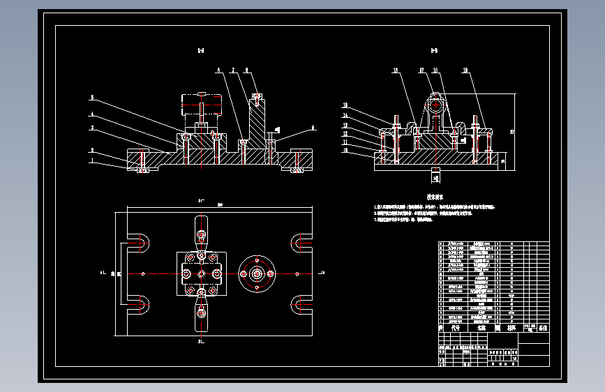Image resolution: width=605 pixels, height=392 pixels.
Task: Select the 代号 column header in parts list
Action: pos(456,328)
